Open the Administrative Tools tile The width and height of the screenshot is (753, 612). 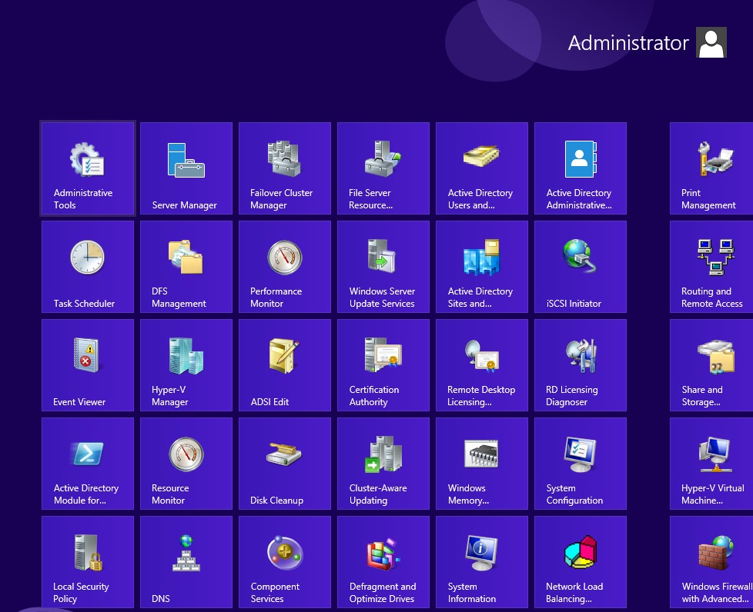pos(87,168)
